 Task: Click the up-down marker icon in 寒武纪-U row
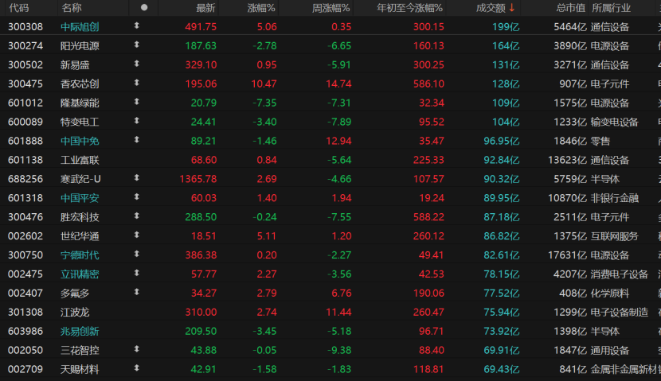[137, 178]
